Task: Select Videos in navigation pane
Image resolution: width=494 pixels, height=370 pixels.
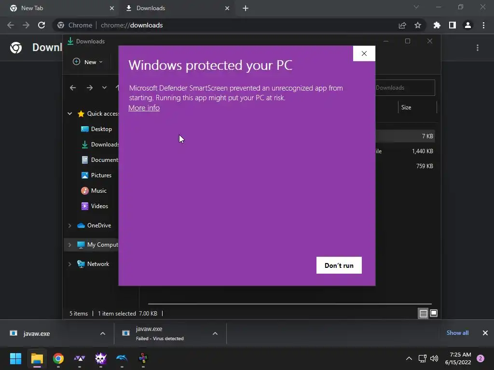Action: tap(95, 206)
